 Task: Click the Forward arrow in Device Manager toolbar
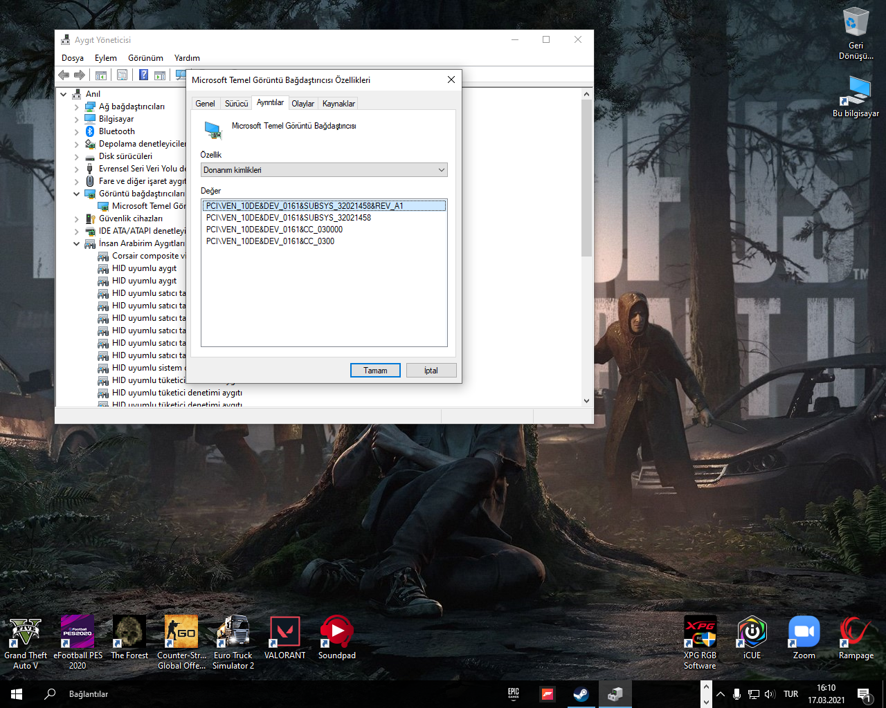point(80,75)
